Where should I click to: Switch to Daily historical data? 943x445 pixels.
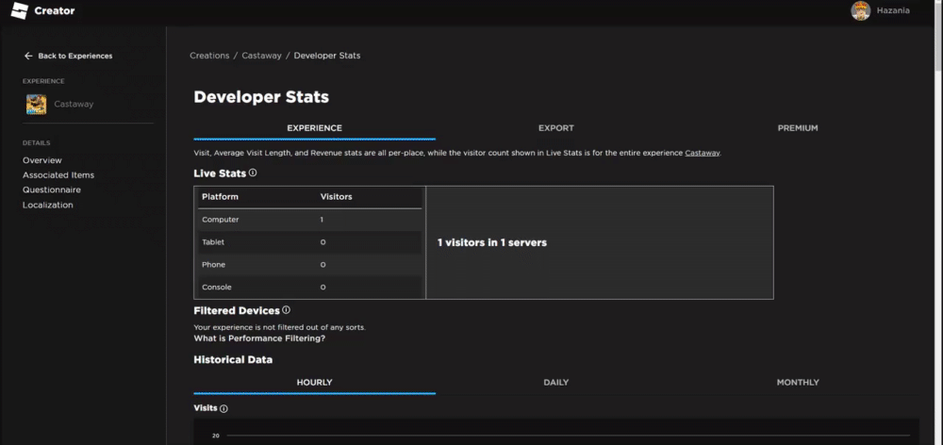click(556, 383)
